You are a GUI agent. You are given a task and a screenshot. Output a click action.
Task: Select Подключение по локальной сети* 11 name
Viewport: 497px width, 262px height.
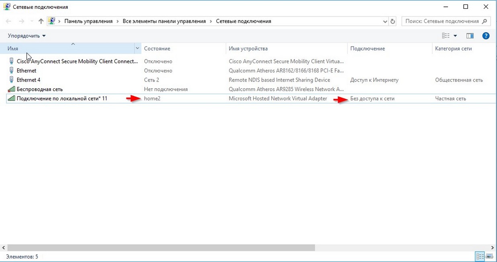pos(62,98)
